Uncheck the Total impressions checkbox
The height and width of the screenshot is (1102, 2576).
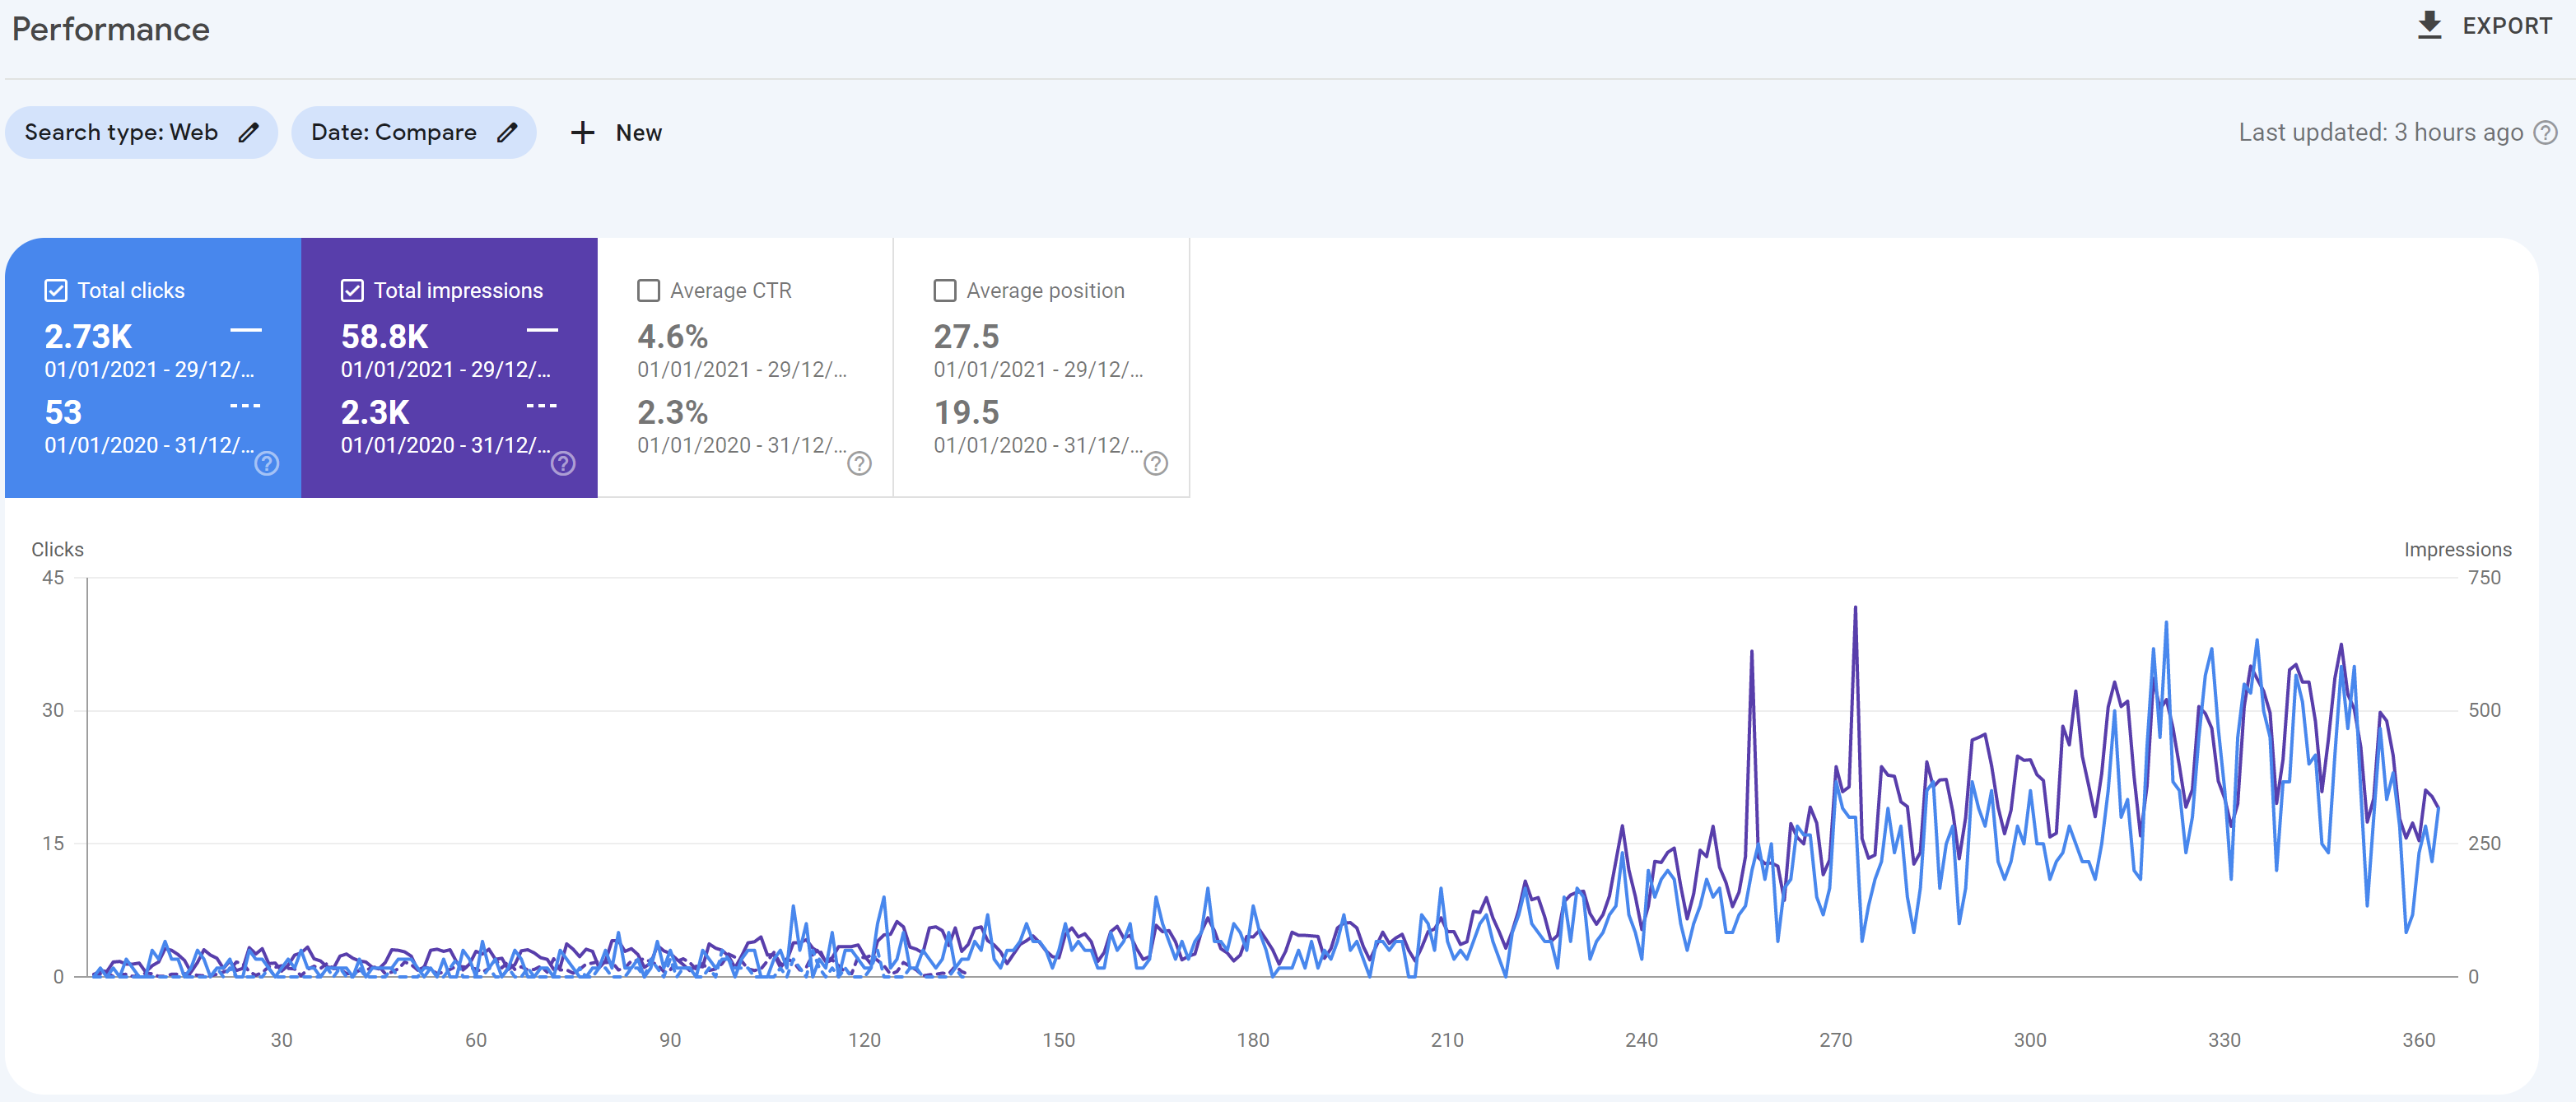352,290
